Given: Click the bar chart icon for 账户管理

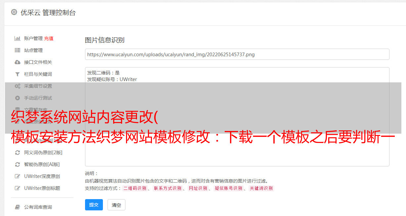Looking at the screenshot, I should tap(18, 38).
